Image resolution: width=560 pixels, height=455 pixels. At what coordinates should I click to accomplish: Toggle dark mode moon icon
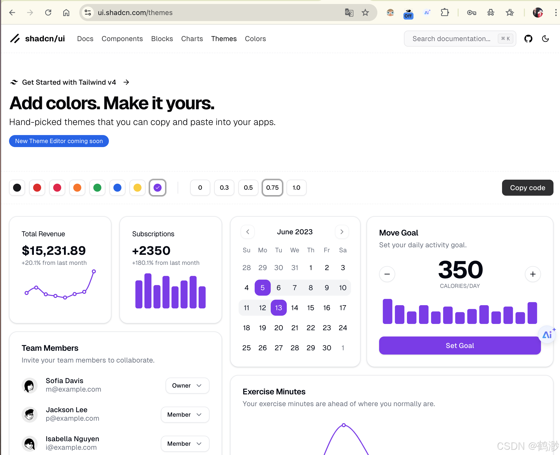pyautogui.click(x=545, y=39)
